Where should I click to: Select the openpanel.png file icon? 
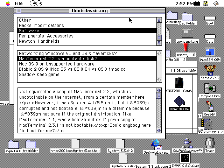[187, 34]
